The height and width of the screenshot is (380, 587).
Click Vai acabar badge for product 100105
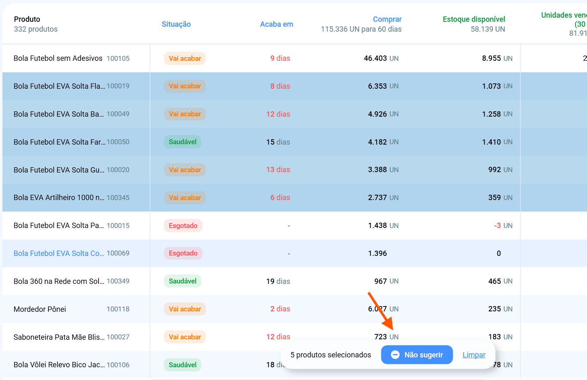point(185,58)
